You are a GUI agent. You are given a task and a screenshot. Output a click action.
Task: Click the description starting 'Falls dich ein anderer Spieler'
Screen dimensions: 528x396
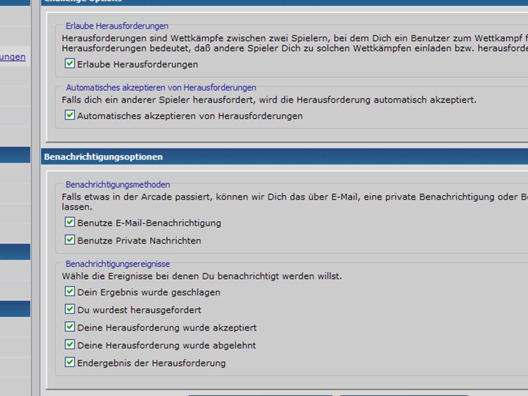point(269,100)
